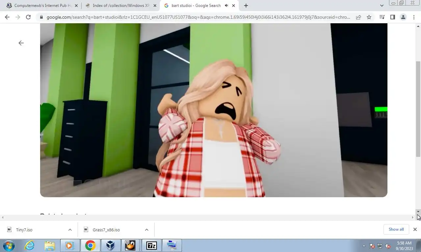Open the keyboard-and-monitor app on taskbar

click(172, 245)
